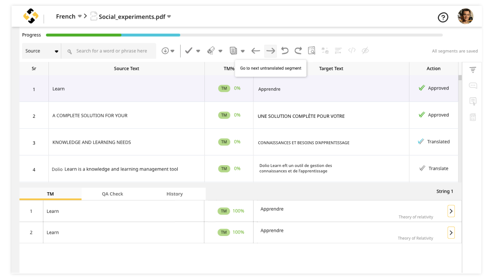Click the special characters symbols icon

tap(325, 51)
